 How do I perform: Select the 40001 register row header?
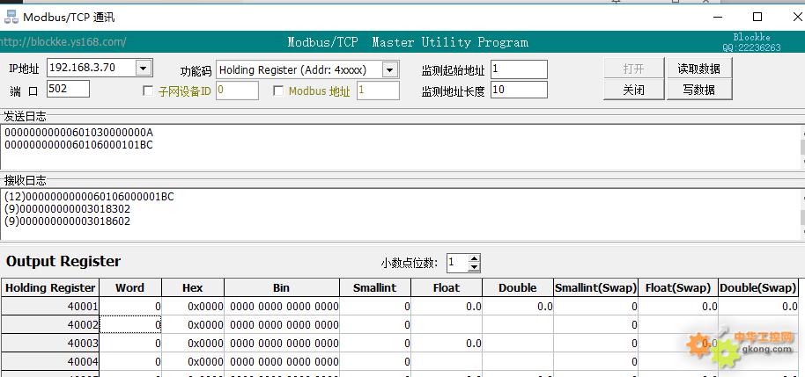(x=50, y=307)
